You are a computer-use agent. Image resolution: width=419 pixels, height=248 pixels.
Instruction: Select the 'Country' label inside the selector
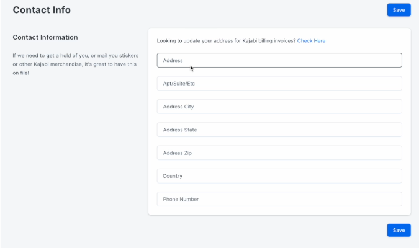[173, 176]
